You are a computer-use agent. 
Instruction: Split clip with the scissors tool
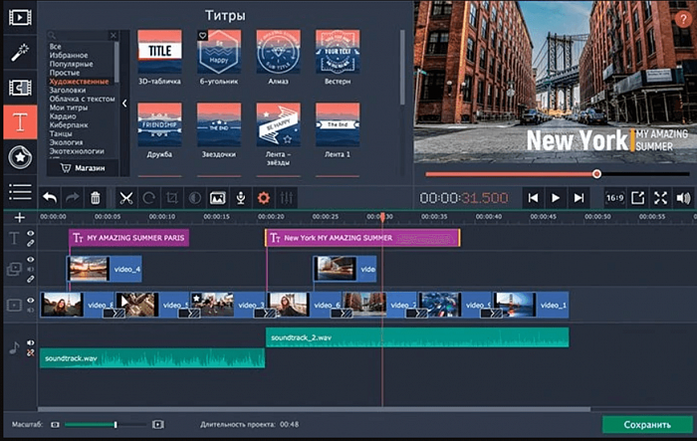(126, 198)
